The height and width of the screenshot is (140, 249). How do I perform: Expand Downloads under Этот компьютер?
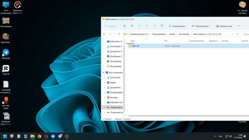[104, 77]
